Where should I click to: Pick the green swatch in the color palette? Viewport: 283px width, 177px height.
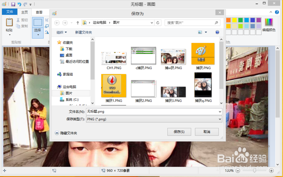coord(241,20)
